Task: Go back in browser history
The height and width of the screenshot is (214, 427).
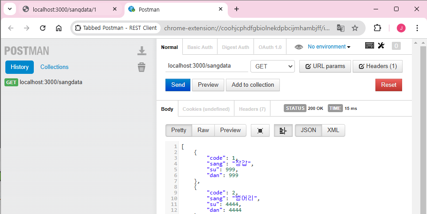Action: tap(11, 28)
